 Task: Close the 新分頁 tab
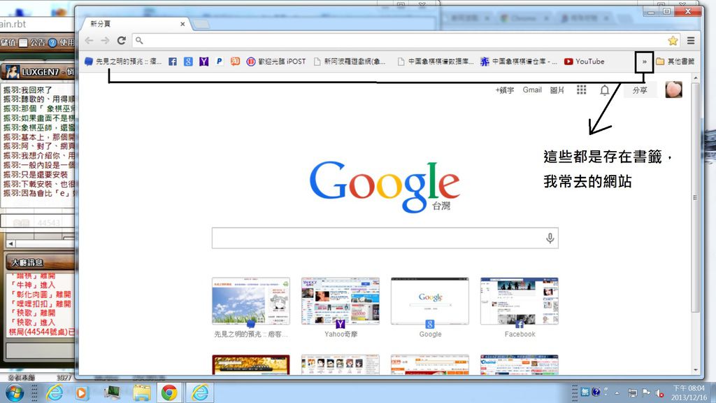pyautogui.click(x=182, y=24)
